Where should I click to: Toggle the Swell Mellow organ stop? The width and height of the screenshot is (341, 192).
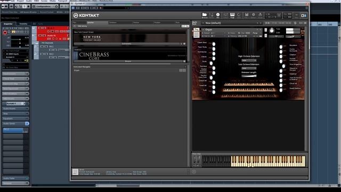click(281, 90)
